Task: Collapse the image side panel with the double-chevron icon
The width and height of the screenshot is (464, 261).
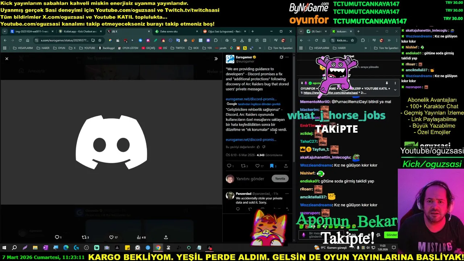Action: click(x=216, y=58)
